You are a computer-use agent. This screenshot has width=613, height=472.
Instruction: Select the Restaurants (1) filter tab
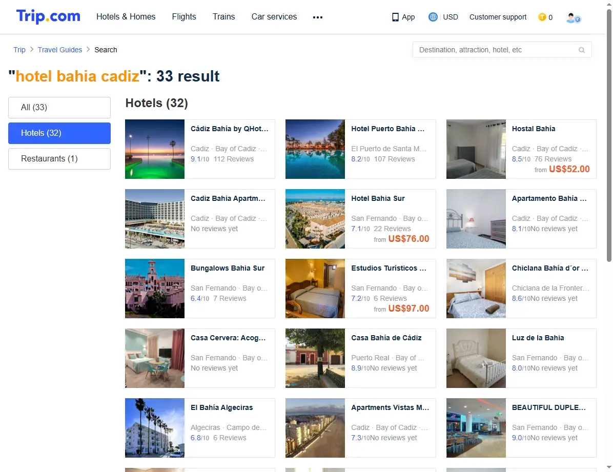[x=59, y=159]
